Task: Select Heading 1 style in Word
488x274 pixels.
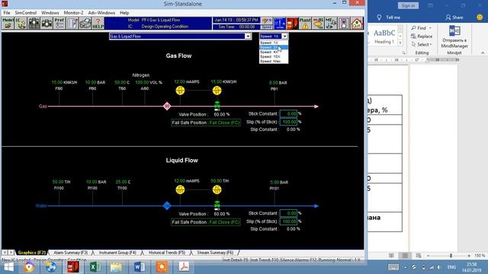Action: 384,37
